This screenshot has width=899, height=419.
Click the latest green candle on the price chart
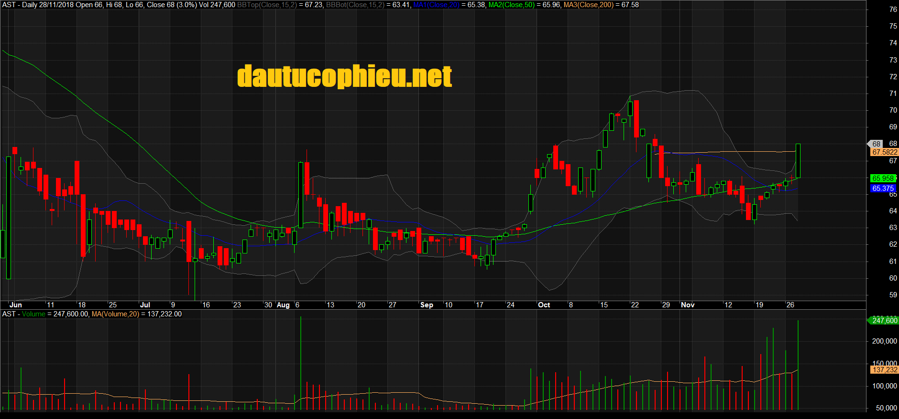(798, 161)
